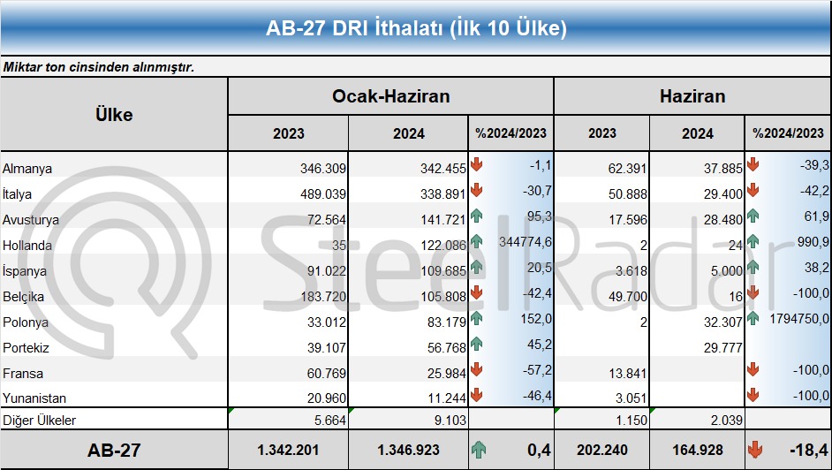The width and height of the screenshot is (832, 470).
Task: Select the Avusturya row label
Action: coord(31,220)
